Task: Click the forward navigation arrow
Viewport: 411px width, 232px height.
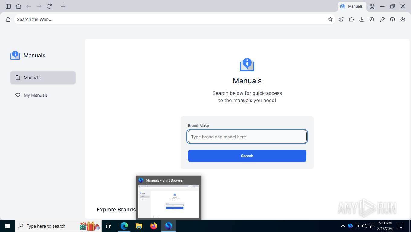Action: click(39, 6)
